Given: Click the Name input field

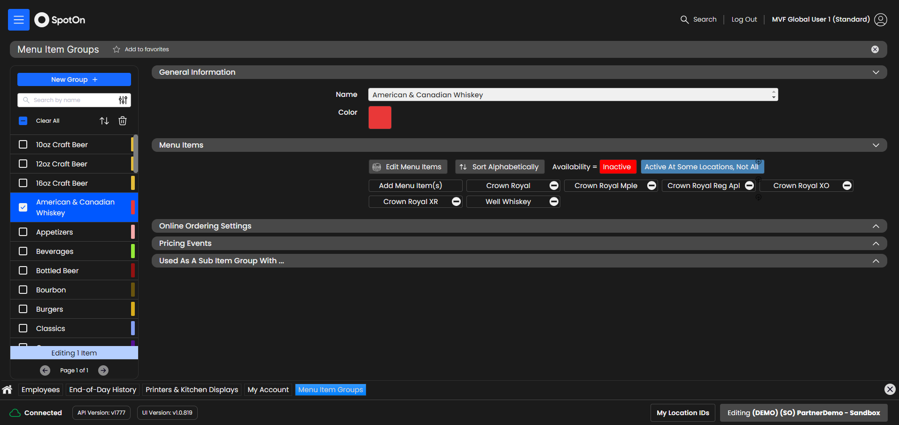Looking at the screenshot, I should point(573,94).
